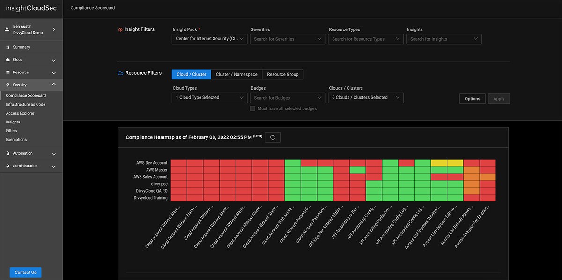The height and width of the screenshot is (280, 562).
Task: Open the Insights sidebar page
Action: [13, 122]
